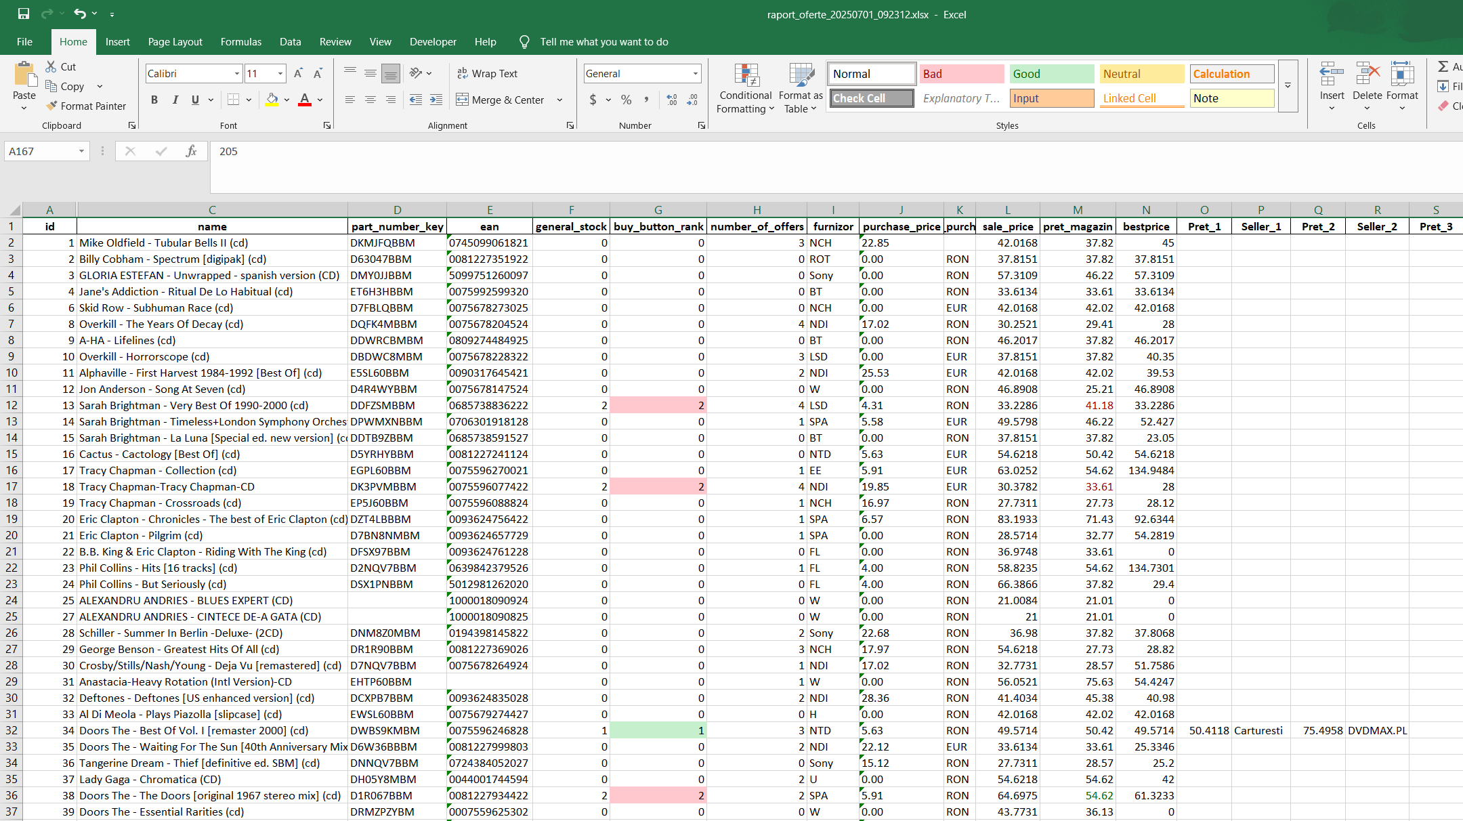This screenshot has height=821, width=1463.
Task: Toggle Wrap Text
Action: click(x=487, y=73)
